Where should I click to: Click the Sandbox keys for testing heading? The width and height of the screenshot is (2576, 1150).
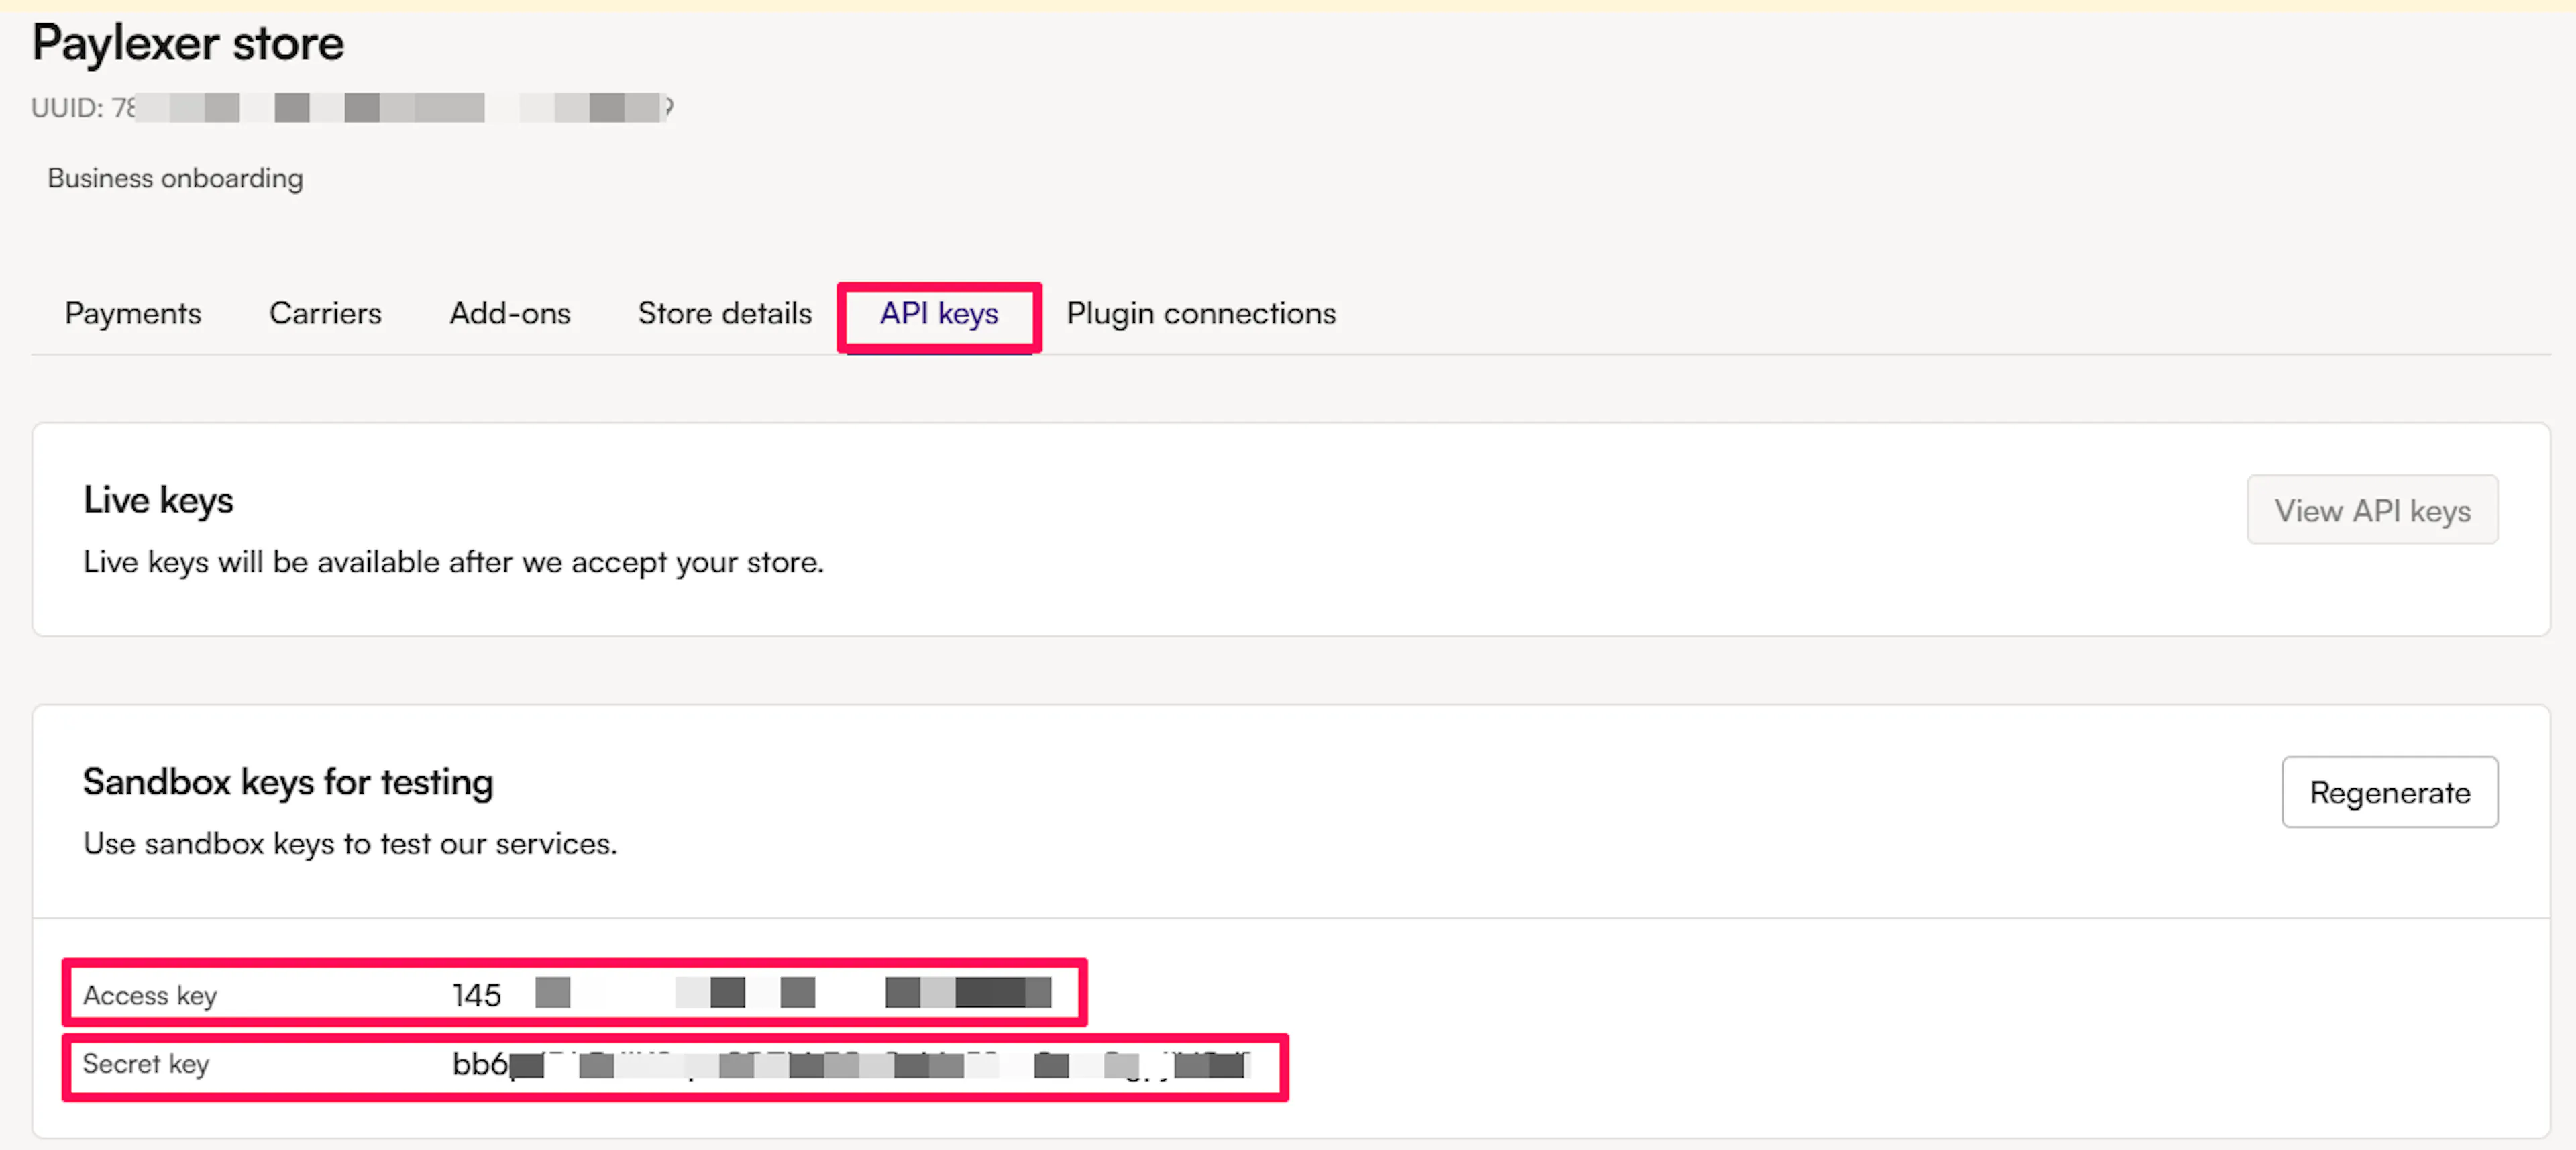pos(288,782)
